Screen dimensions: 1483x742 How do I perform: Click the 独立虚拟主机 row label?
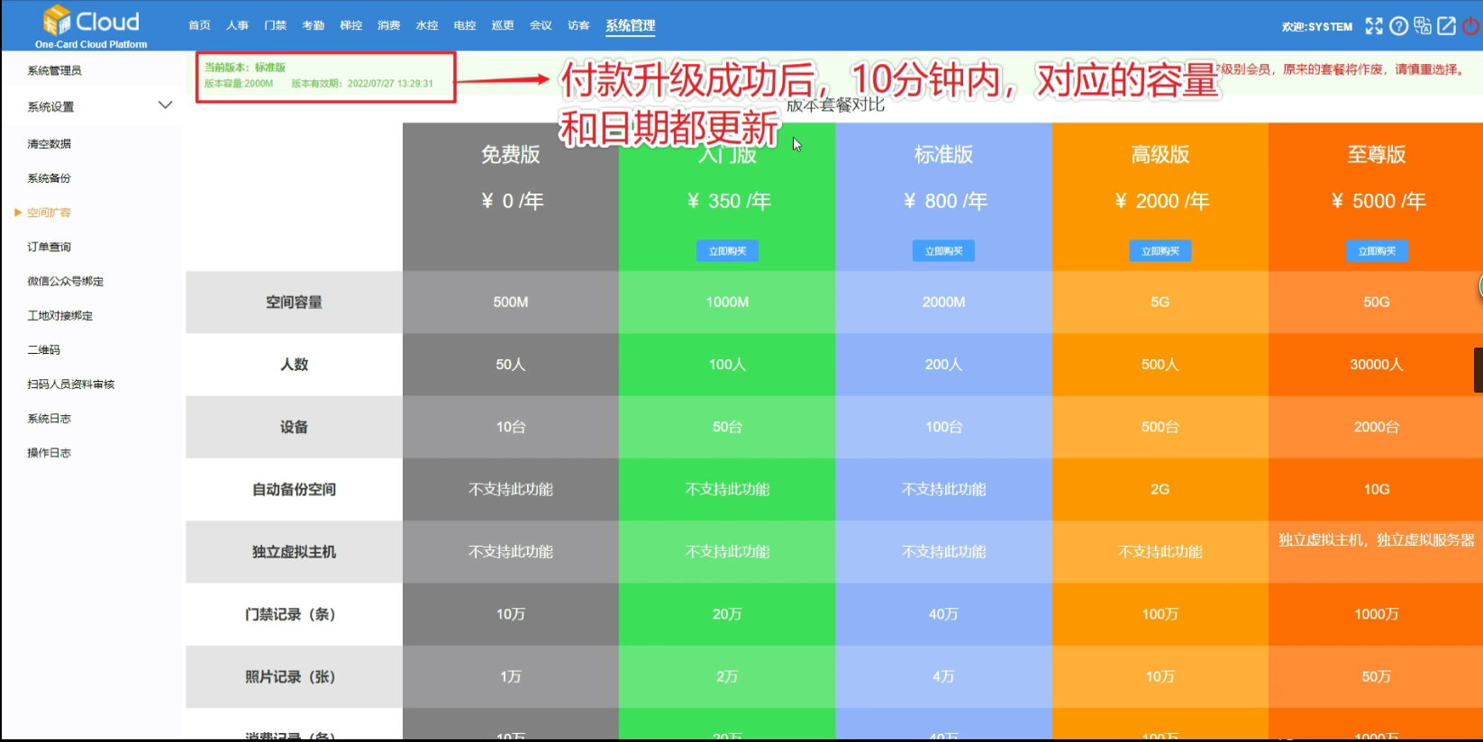point(294,552)
